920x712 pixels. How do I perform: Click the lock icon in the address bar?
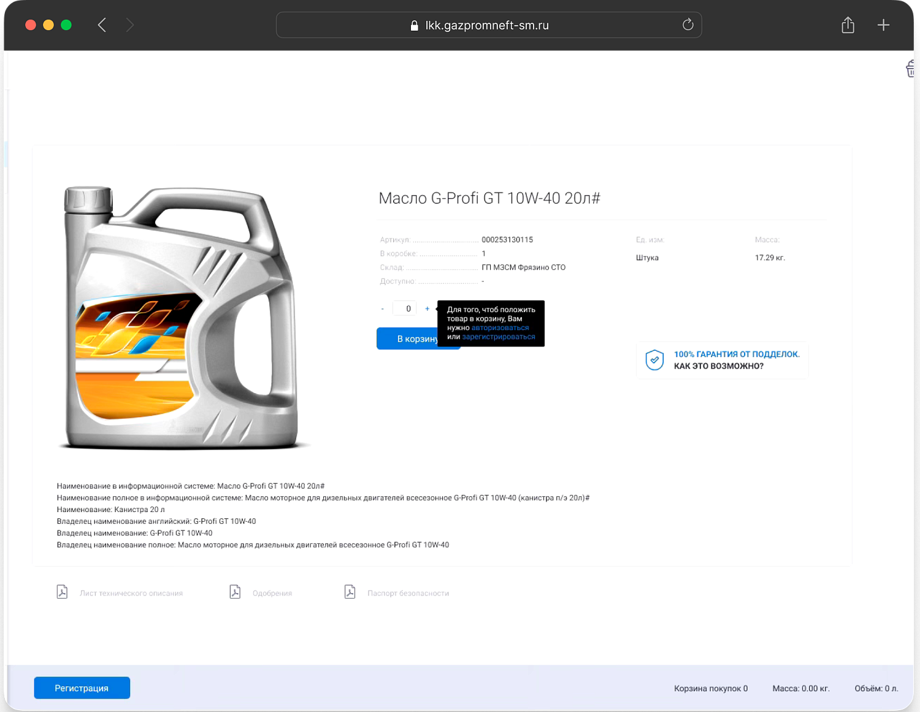point(414,25)
